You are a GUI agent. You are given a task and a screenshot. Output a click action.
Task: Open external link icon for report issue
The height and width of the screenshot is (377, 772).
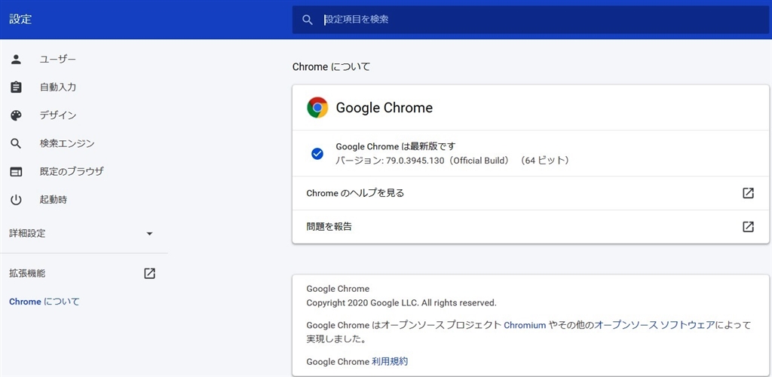(x=748, y=226)
